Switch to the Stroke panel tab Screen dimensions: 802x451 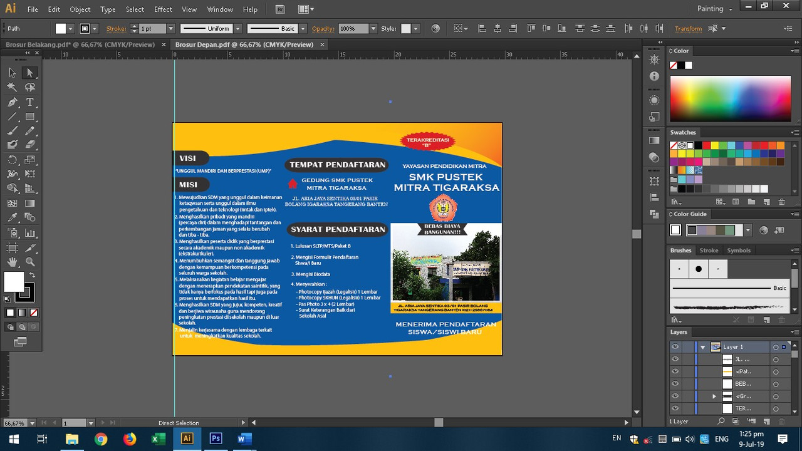[709, 251]
